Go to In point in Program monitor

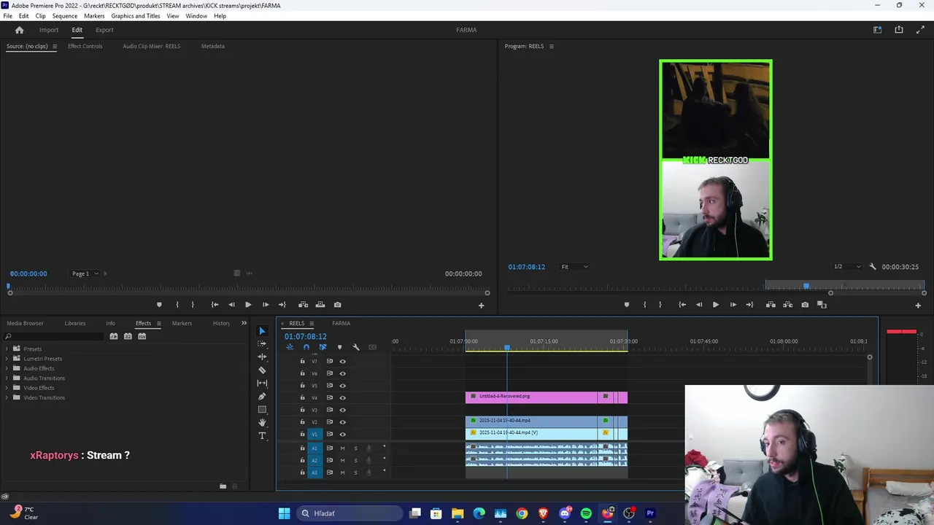coord(682,305)
